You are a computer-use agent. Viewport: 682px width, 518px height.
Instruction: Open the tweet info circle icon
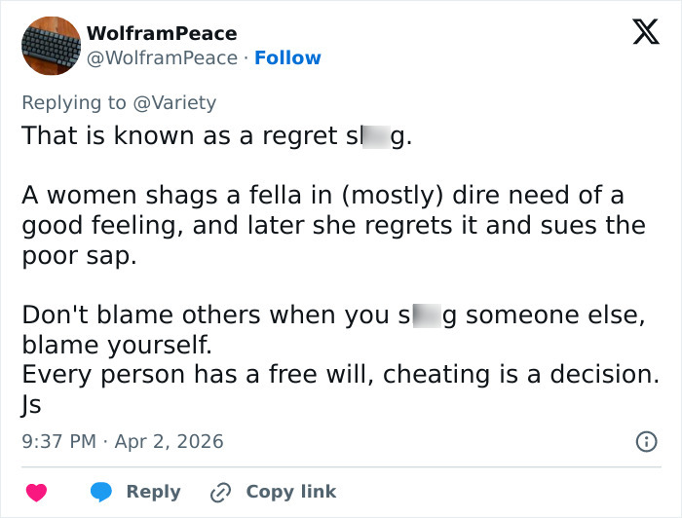click(646, 441)
